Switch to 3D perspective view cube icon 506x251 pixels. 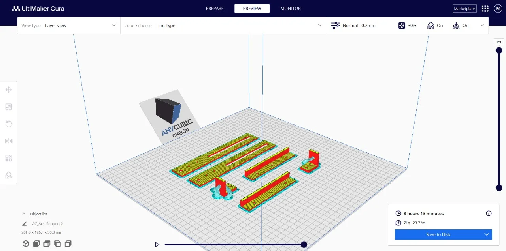(x=26, y=244)
